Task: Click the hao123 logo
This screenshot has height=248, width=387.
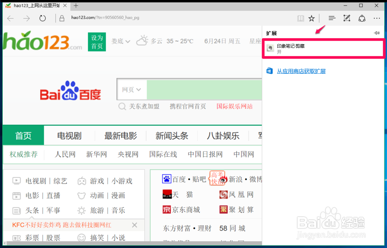Action: (x=43, y=41)
